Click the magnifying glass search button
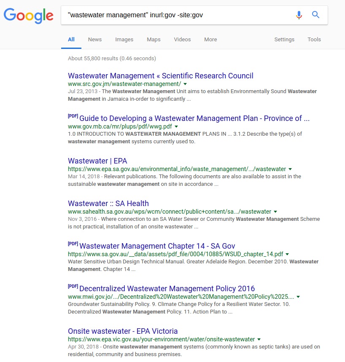Screen dimensions: 345x362 [x=315, y=15]
